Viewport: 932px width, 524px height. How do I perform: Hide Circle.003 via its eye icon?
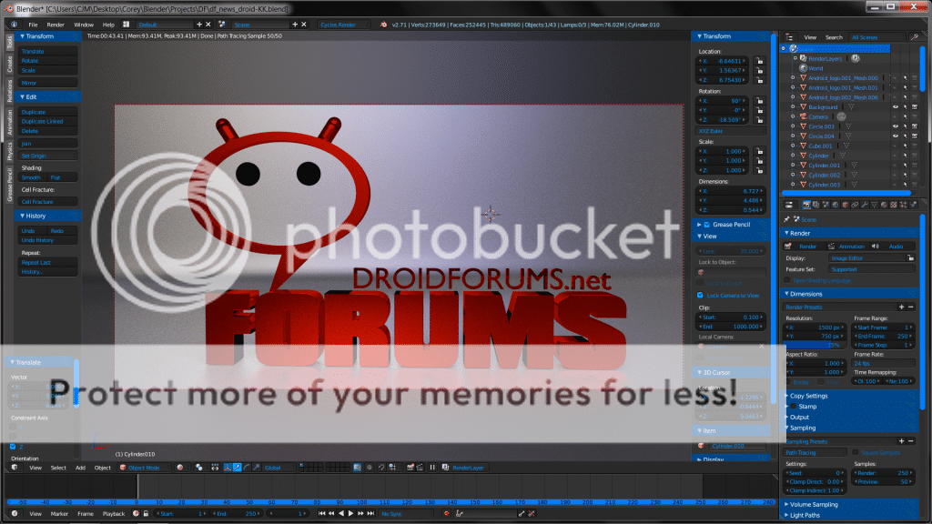tap(896, 126)
